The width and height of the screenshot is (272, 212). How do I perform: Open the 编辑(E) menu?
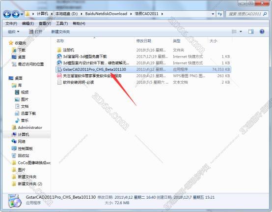click(x=28, y=24)
